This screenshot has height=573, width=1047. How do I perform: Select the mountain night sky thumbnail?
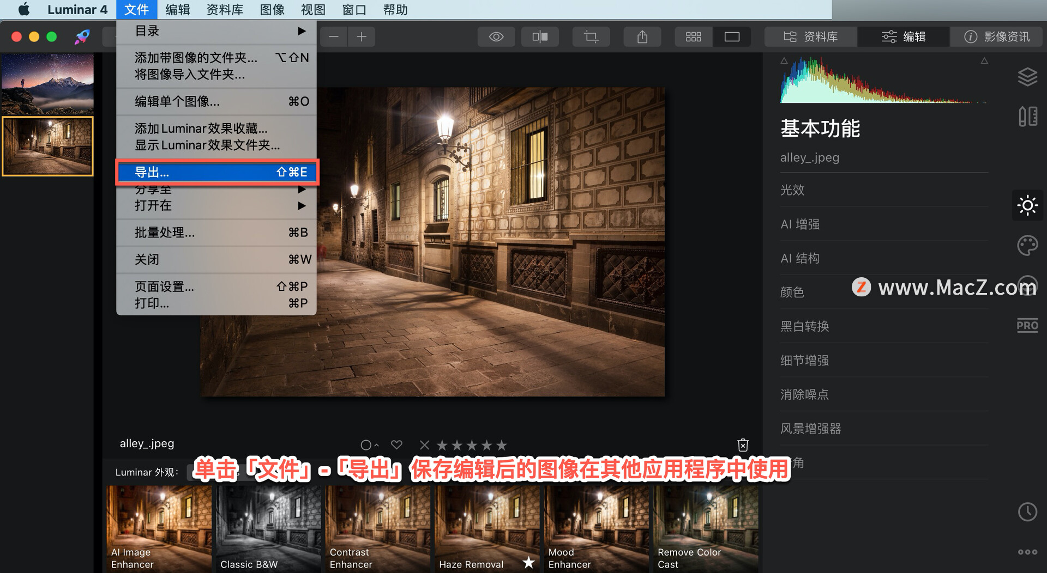(x=47, y=83)
